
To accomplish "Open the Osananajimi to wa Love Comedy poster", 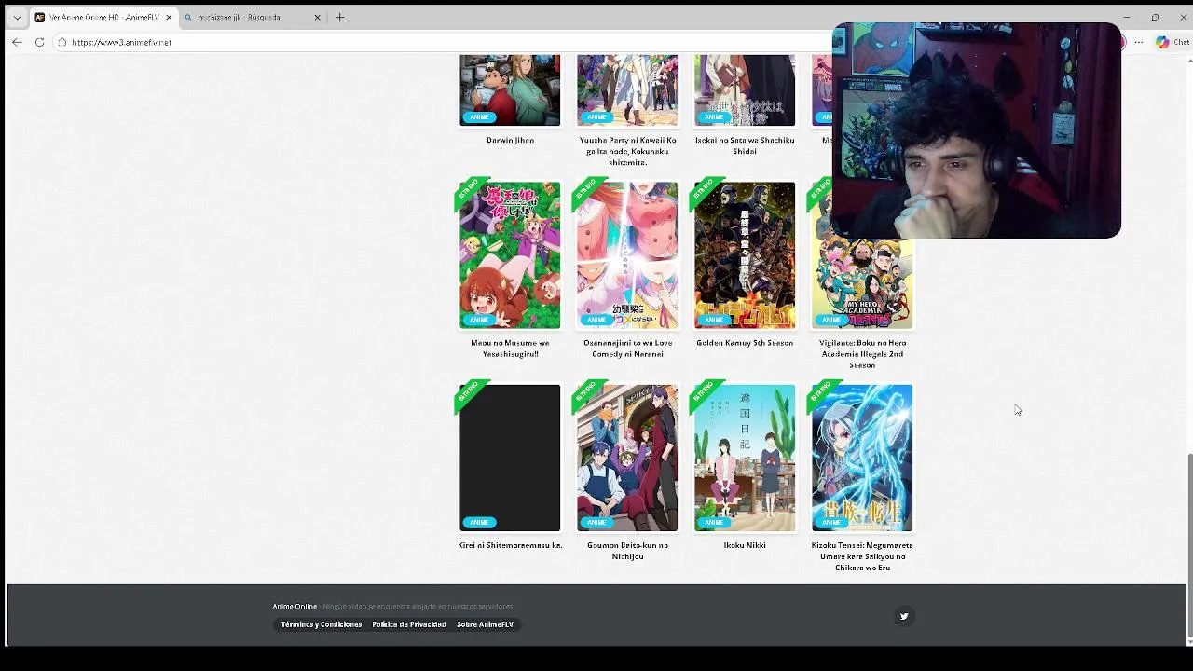I will click(627, 255).
